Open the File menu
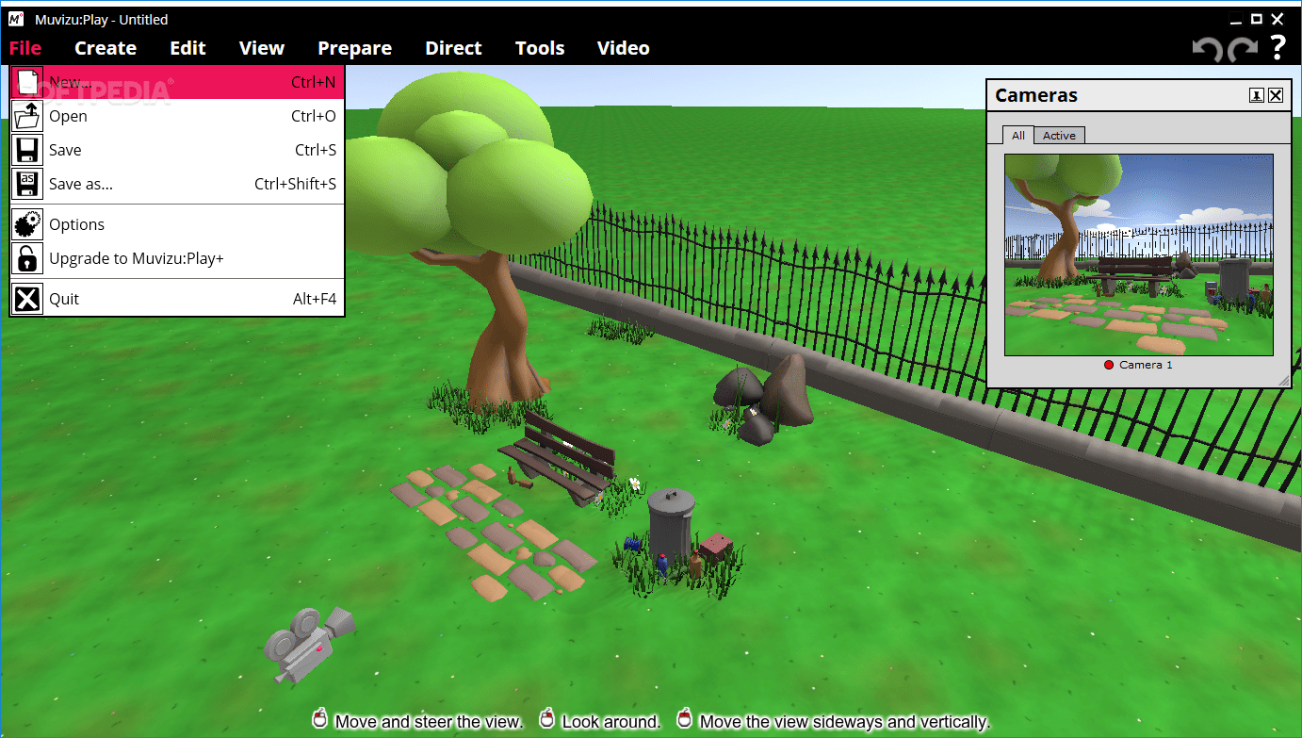This screenshot has height=738, width=1302. point(25,48)
